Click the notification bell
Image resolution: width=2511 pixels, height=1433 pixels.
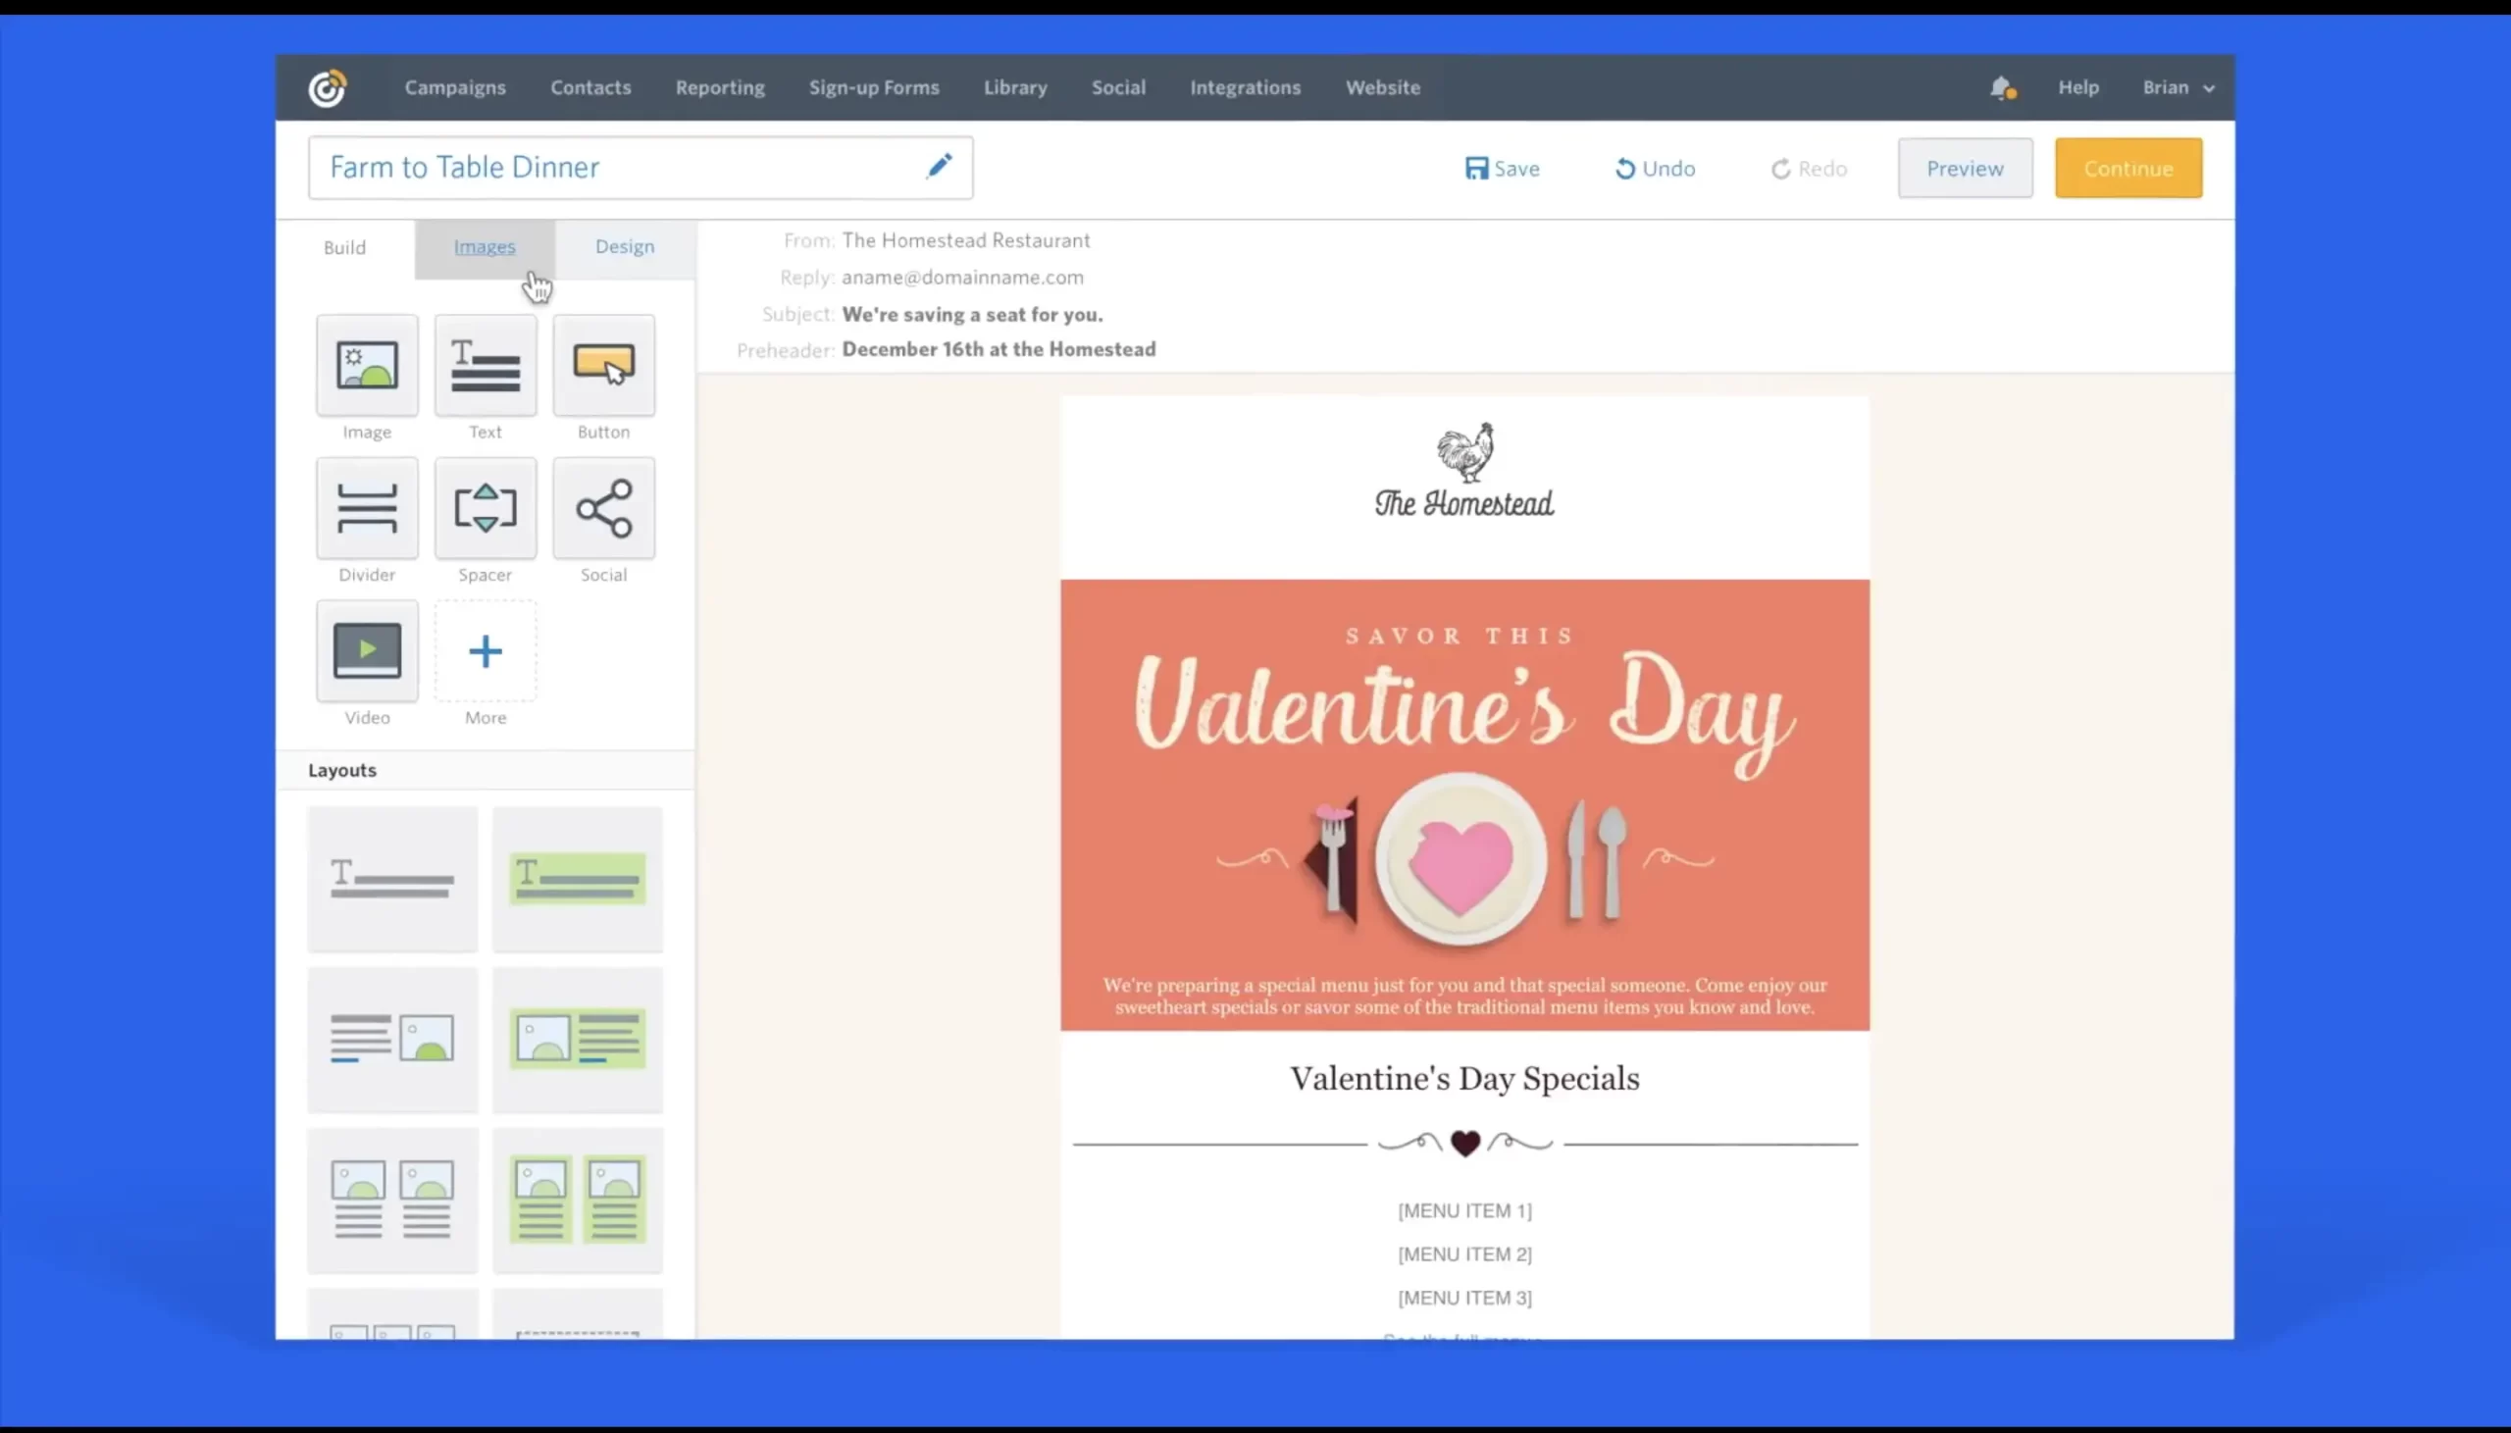coord(2001,86)
